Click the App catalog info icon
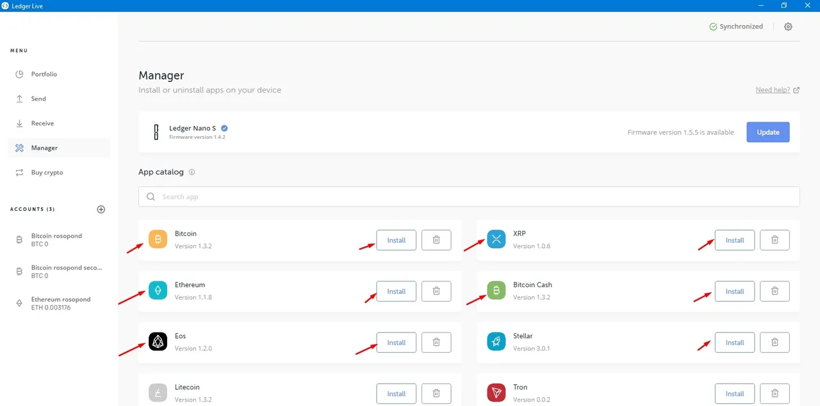820x406 pixels. click(x=192, y=172)
